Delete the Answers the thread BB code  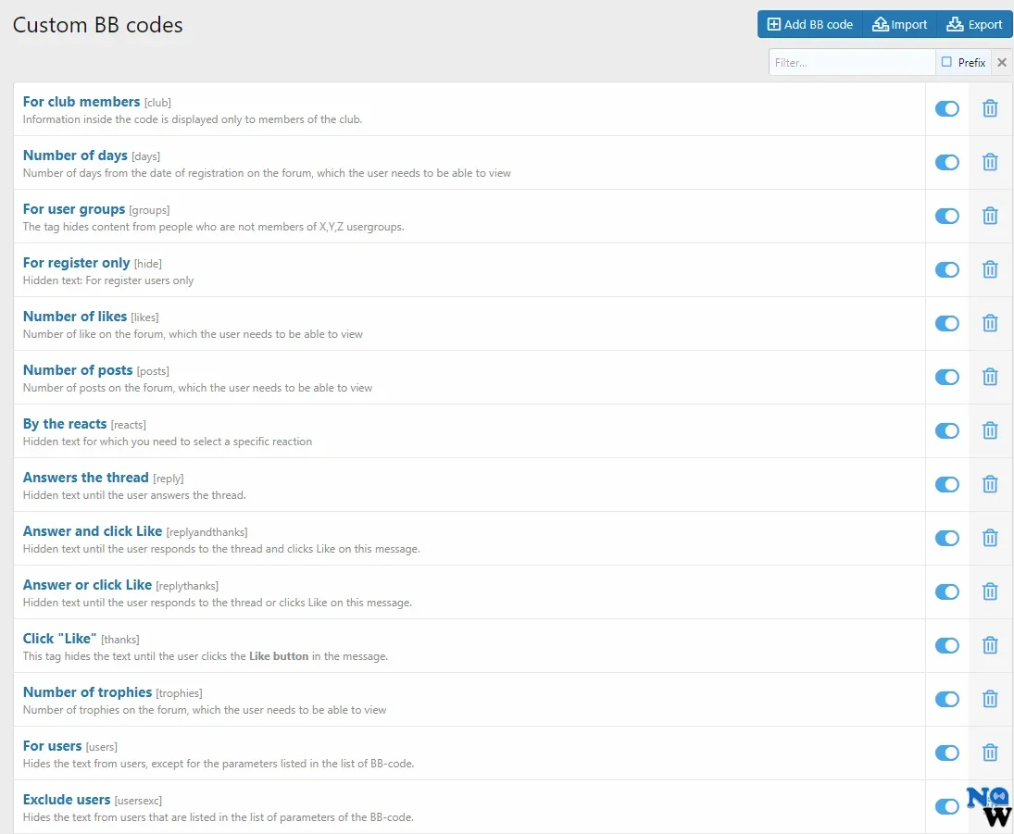(x=990, y=484)
